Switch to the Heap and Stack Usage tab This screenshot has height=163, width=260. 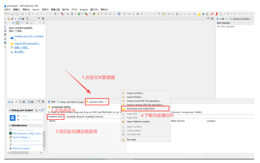(70, 102)
